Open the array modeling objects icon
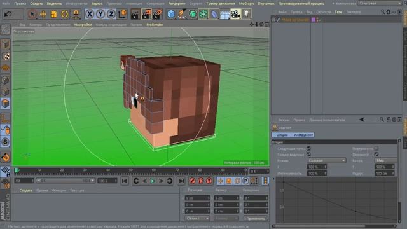The image size is (407, 229). [x=203, y=14]
